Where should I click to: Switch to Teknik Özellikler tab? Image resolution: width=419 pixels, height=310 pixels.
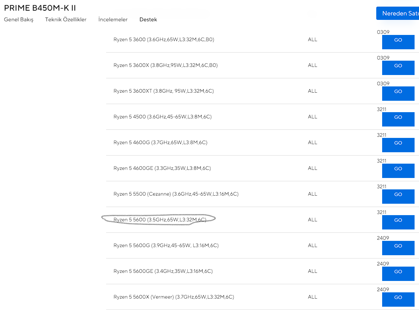66,20
